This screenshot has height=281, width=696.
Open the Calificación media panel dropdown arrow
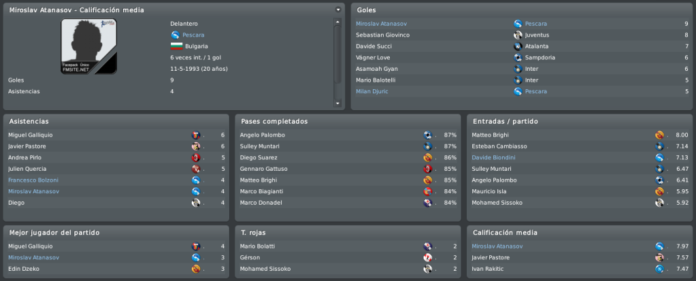point(338,10)
